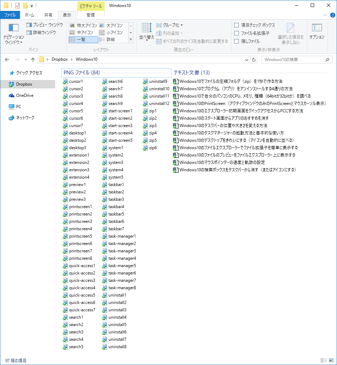Viewport: 337px width, 365px height.
Task: Open the Navigation Window (ナビゲーションウィンドウ) pane button
Action: tap(13, 34)
